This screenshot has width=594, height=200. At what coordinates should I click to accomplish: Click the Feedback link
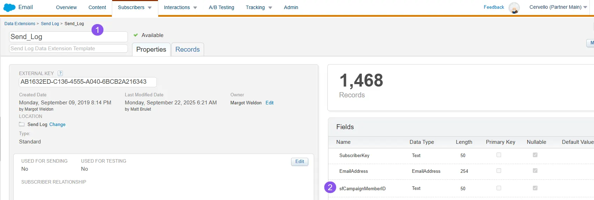(x=494, y=7)
